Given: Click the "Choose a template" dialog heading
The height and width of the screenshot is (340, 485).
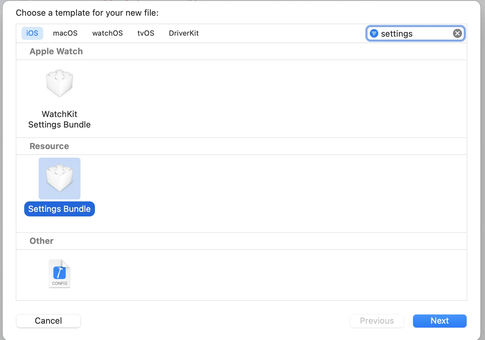Looking at the screenshot, I should tap(87, 13).
